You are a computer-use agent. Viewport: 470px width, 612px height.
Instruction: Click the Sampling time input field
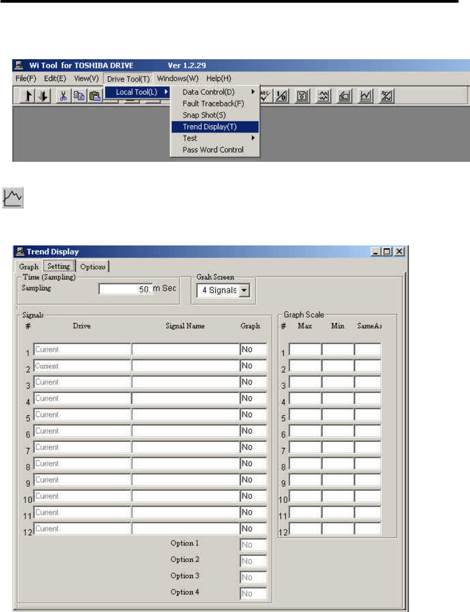(x=125, y=289)
